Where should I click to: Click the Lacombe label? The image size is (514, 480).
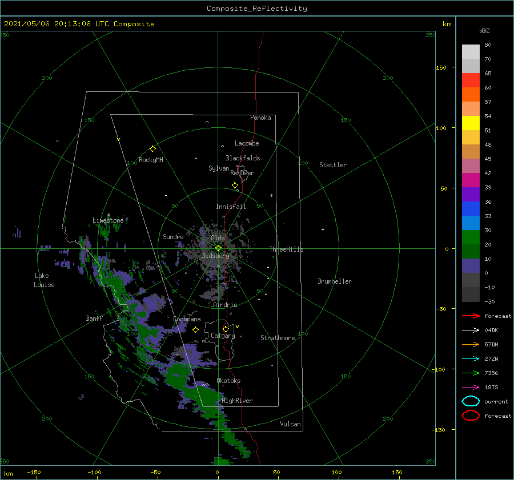[247, 143]
